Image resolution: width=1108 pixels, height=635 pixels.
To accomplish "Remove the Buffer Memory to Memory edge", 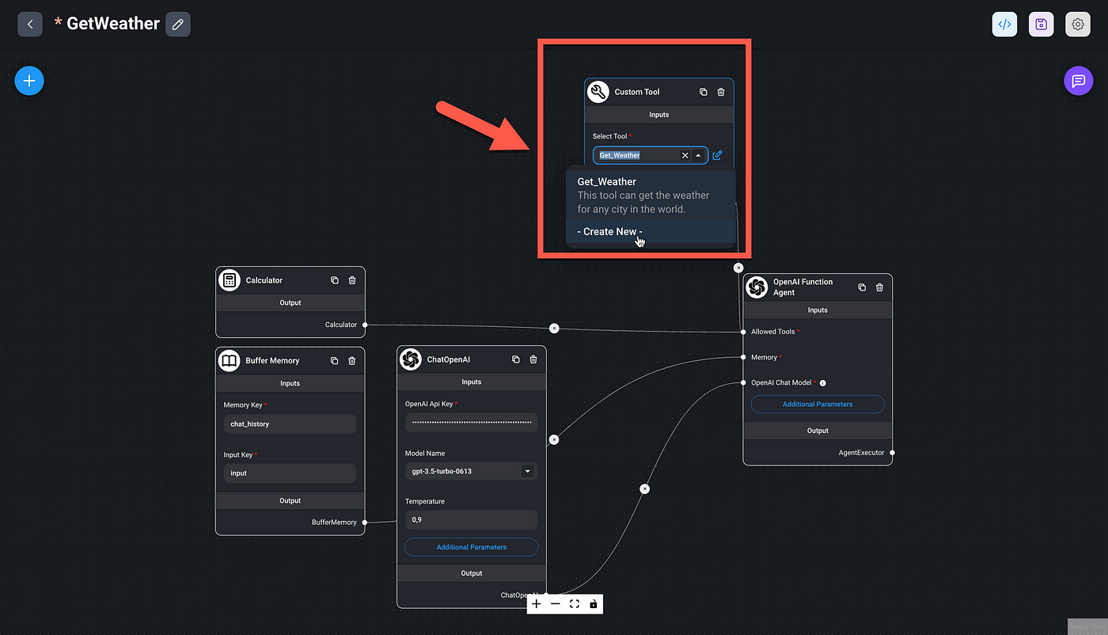I will [554, 439].
